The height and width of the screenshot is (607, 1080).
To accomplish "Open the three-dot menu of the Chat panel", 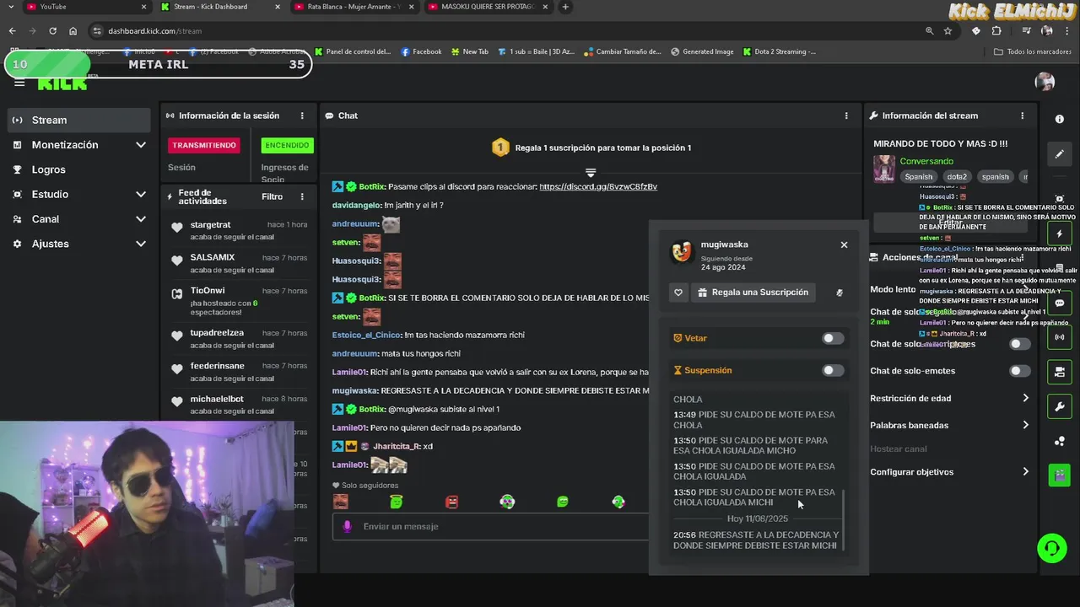I will (x=846, y=115).
